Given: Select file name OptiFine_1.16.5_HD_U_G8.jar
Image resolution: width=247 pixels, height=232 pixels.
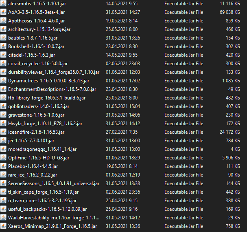Looking at the screenshot, I should (x=39, y=158).
